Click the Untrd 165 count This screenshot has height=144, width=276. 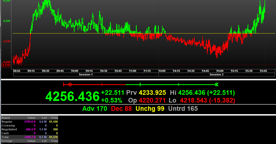click(183, 109)
